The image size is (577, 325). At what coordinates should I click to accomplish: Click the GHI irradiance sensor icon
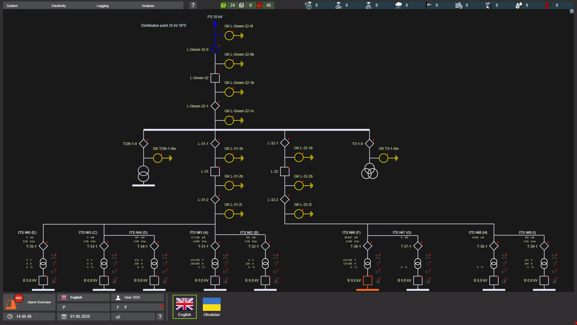click(338, 5)
